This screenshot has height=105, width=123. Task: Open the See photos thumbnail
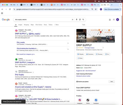(x=81, y=36)
